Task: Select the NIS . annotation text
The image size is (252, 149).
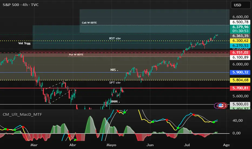Action: point(114,70)
